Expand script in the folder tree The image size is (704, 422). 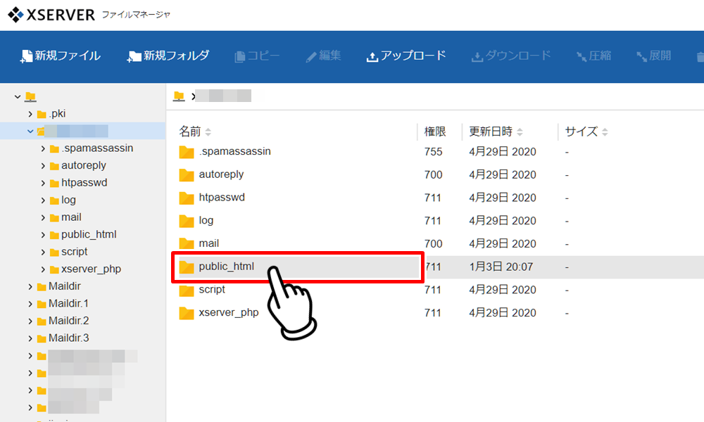pos(43,252)
